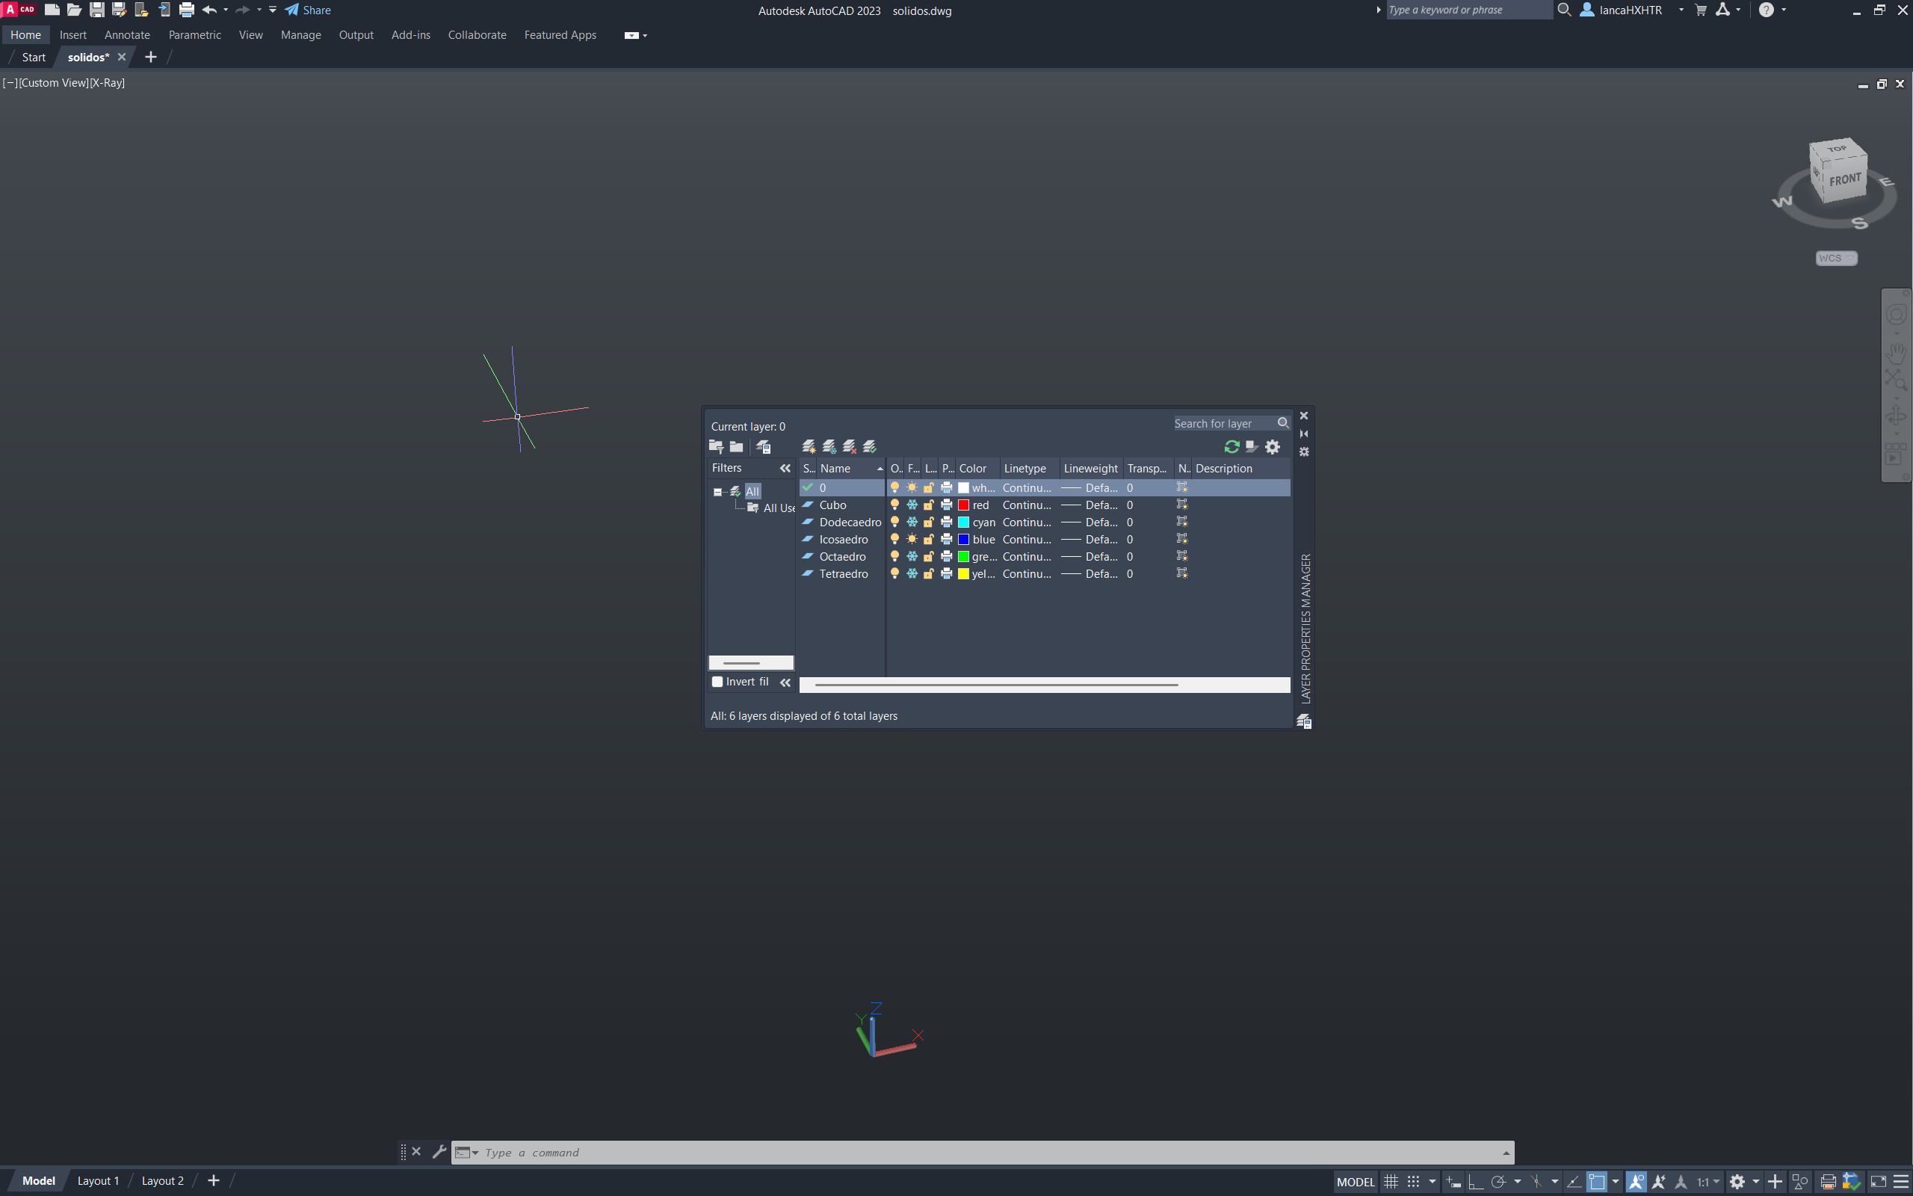Click the Delete Layer icon

pos(850,447)
